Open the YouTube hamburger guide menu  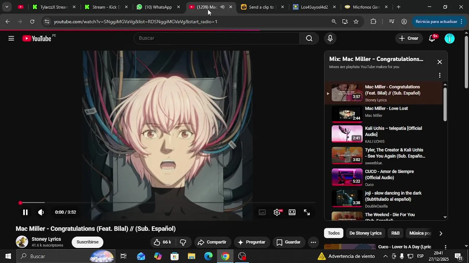point(11,38)
